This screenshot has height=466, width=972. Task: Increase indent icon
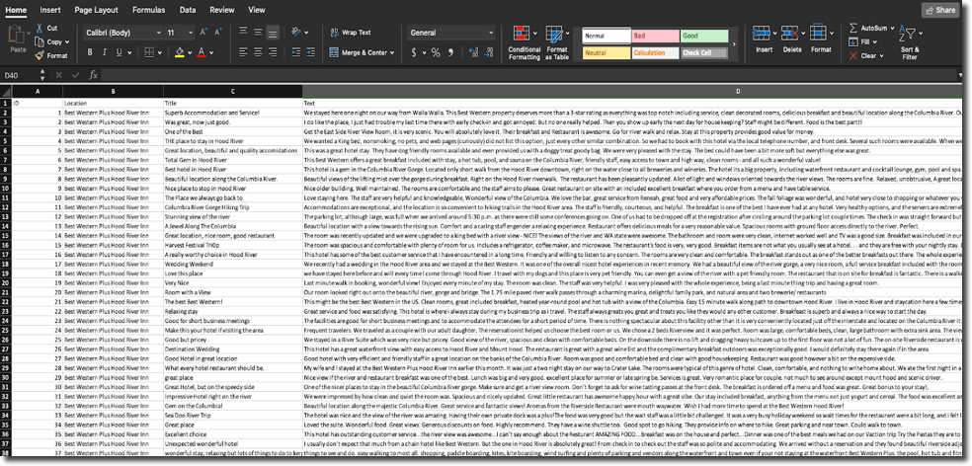coord(310,52)
